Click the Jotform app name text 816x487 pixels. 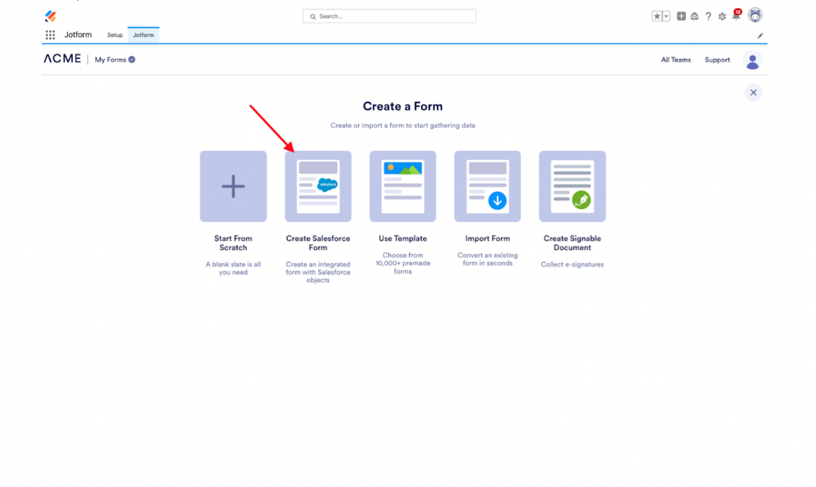[x=78, y=35]
